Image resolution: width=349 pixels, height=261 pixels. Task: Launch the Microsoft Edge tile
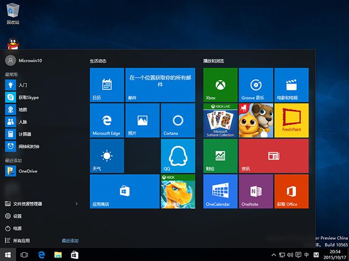tap(107, 121)
